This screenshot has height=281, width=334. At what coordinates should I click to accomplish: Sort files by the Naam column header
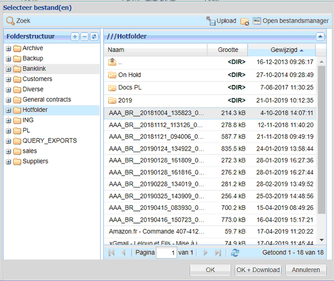coord(156,50)
